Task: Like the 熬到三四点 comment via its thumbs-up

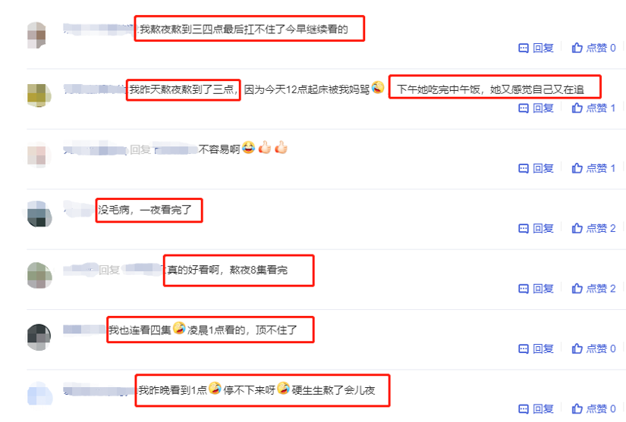Action: tap(577, 48)
